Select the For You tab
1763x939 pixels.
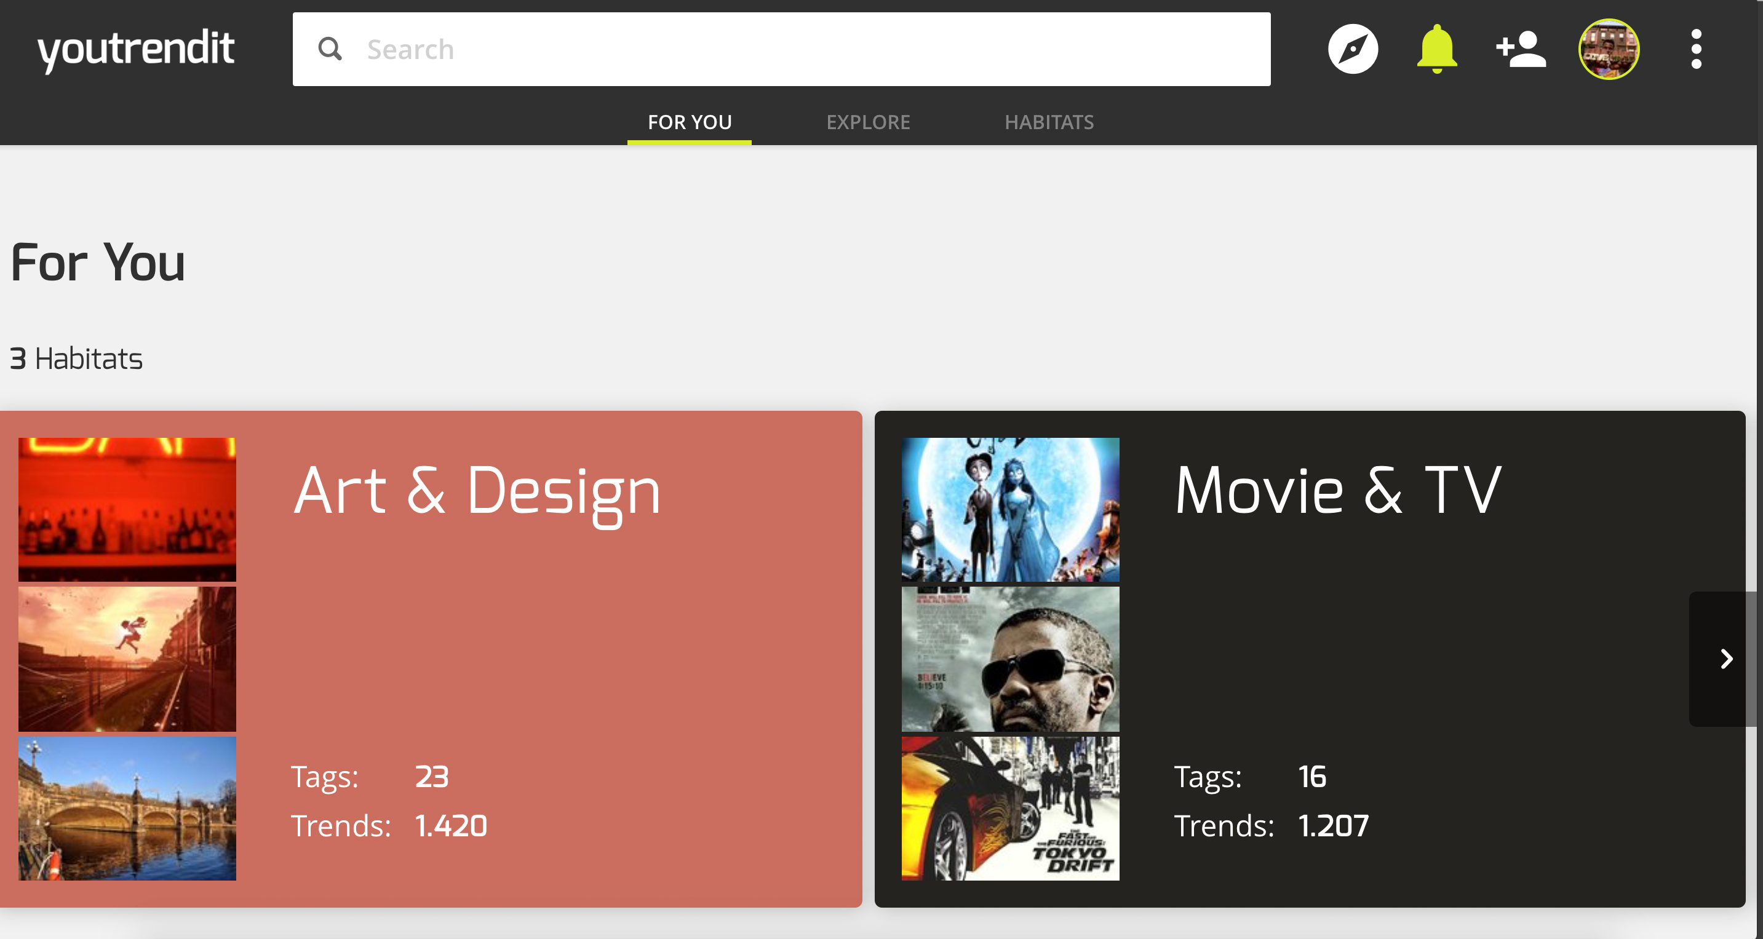coord(689,122)
